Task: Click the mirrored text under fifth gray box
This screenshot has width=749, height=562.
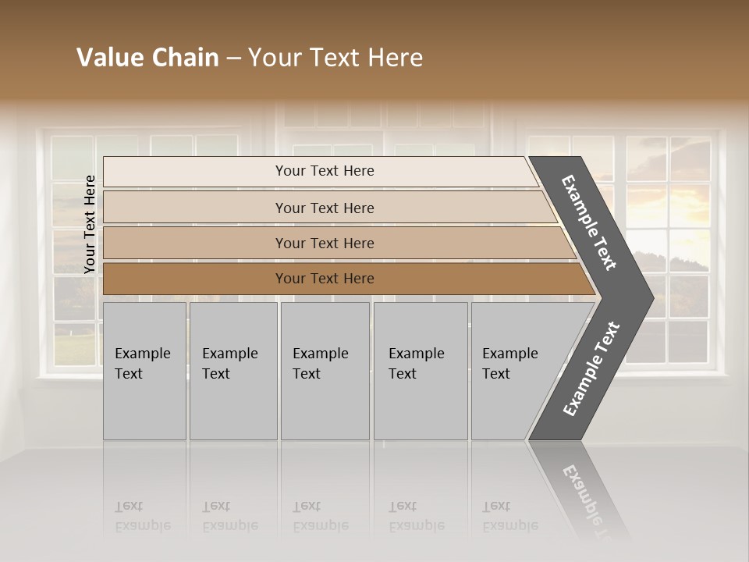Action: 510,517
